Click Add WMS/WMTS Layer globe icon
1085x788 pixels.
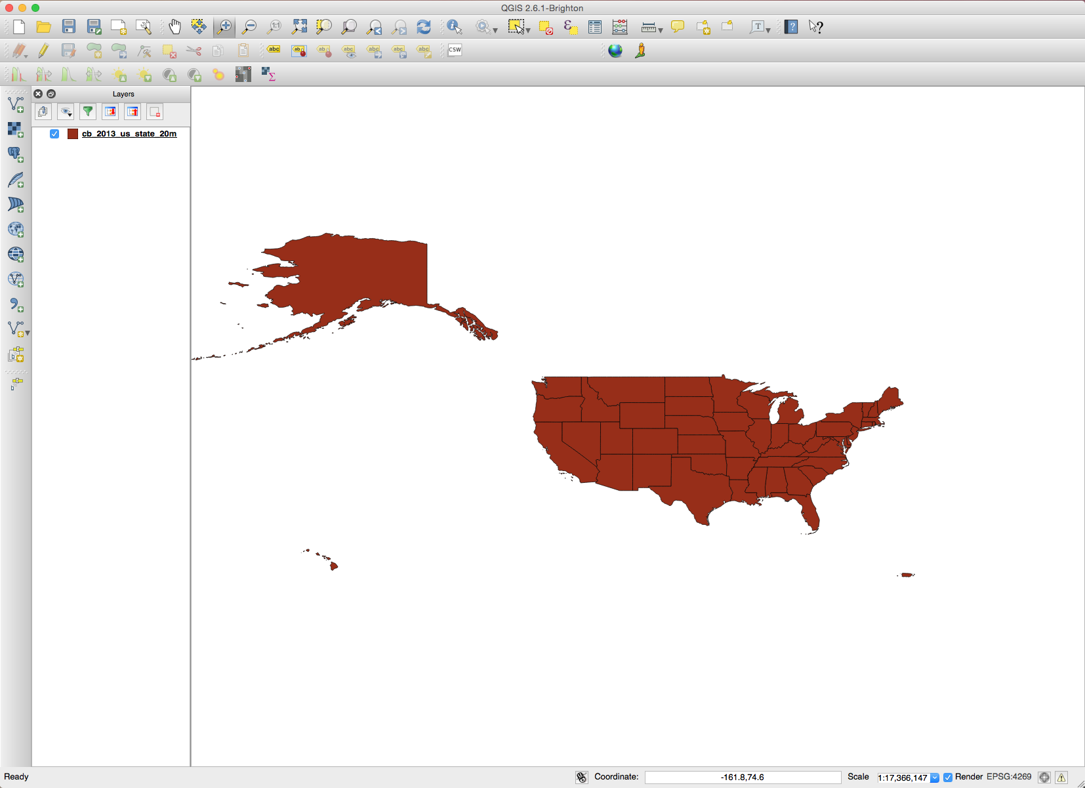coord(16,230)
